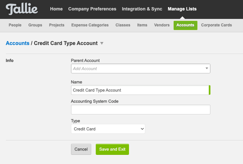Screen dimensions: 243x164
Task: Click the Name input field
Action: 140,90
